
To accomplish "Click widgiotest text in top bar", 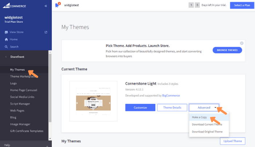I will [71, 5].
